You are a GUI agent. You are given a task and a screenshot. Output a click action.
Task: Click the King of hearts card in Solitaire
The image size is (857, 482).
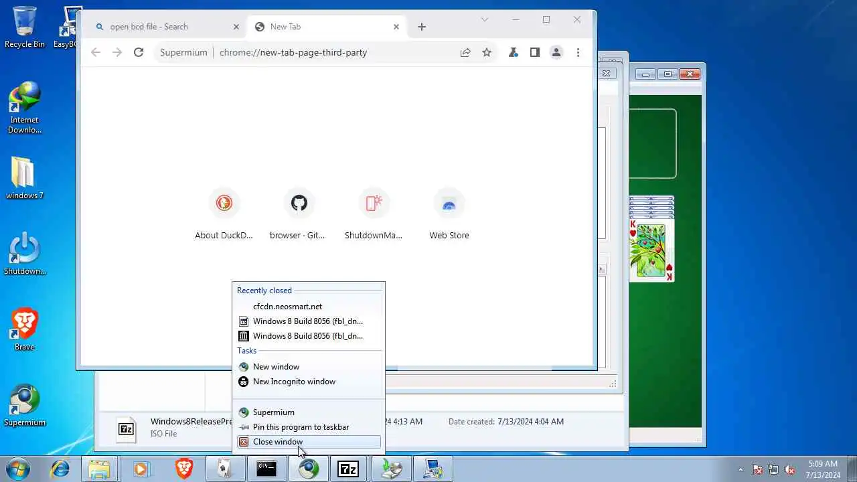point(651,250)
